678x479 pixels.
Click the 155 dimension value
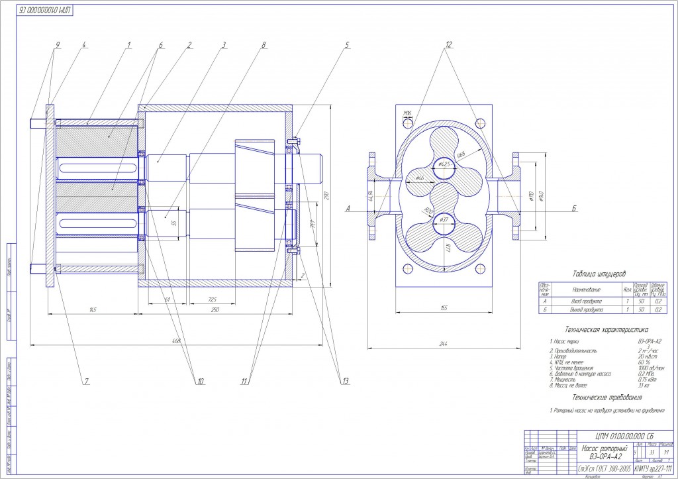point(444,308)
